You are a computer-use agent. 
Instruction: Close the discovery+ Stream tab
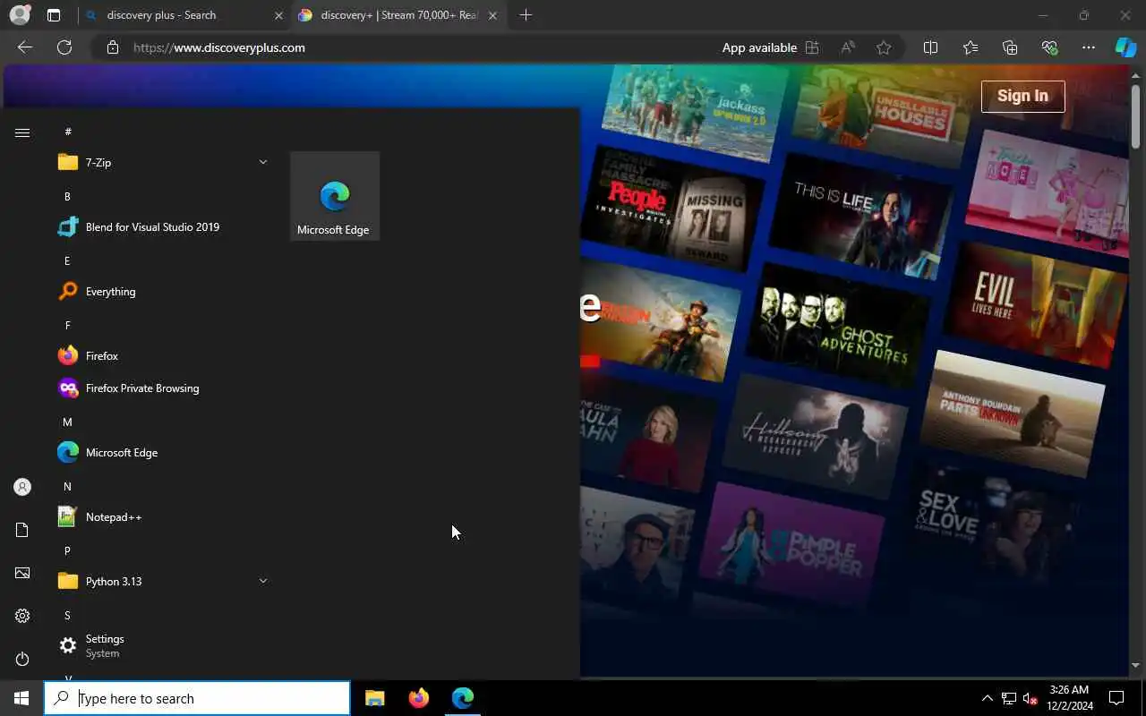pos(492,15)
